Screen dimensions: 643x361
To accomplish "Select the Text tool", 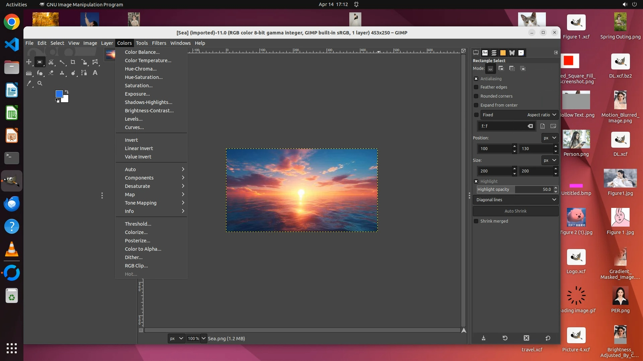I will click(95, 73).
